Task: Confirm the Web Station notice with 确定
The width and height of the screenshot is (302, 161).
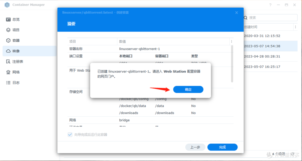Action: (188, 89)
